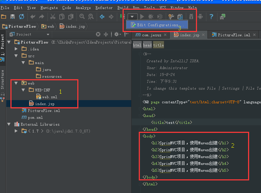Switch to the com.jesus editor tab

[x=151, y=35]
